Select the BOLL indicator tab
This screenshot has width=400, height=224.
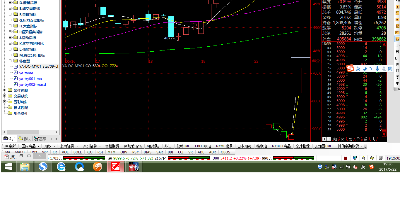point(78,152)
